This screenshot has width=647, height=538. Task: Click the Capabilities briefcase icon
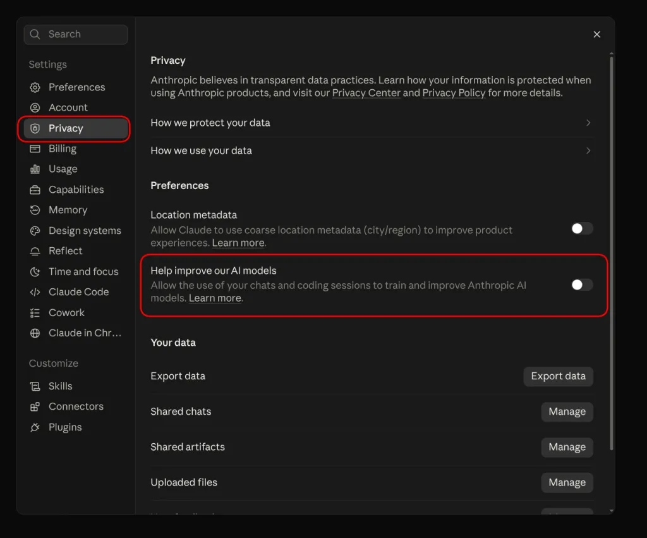click(35, 190)
